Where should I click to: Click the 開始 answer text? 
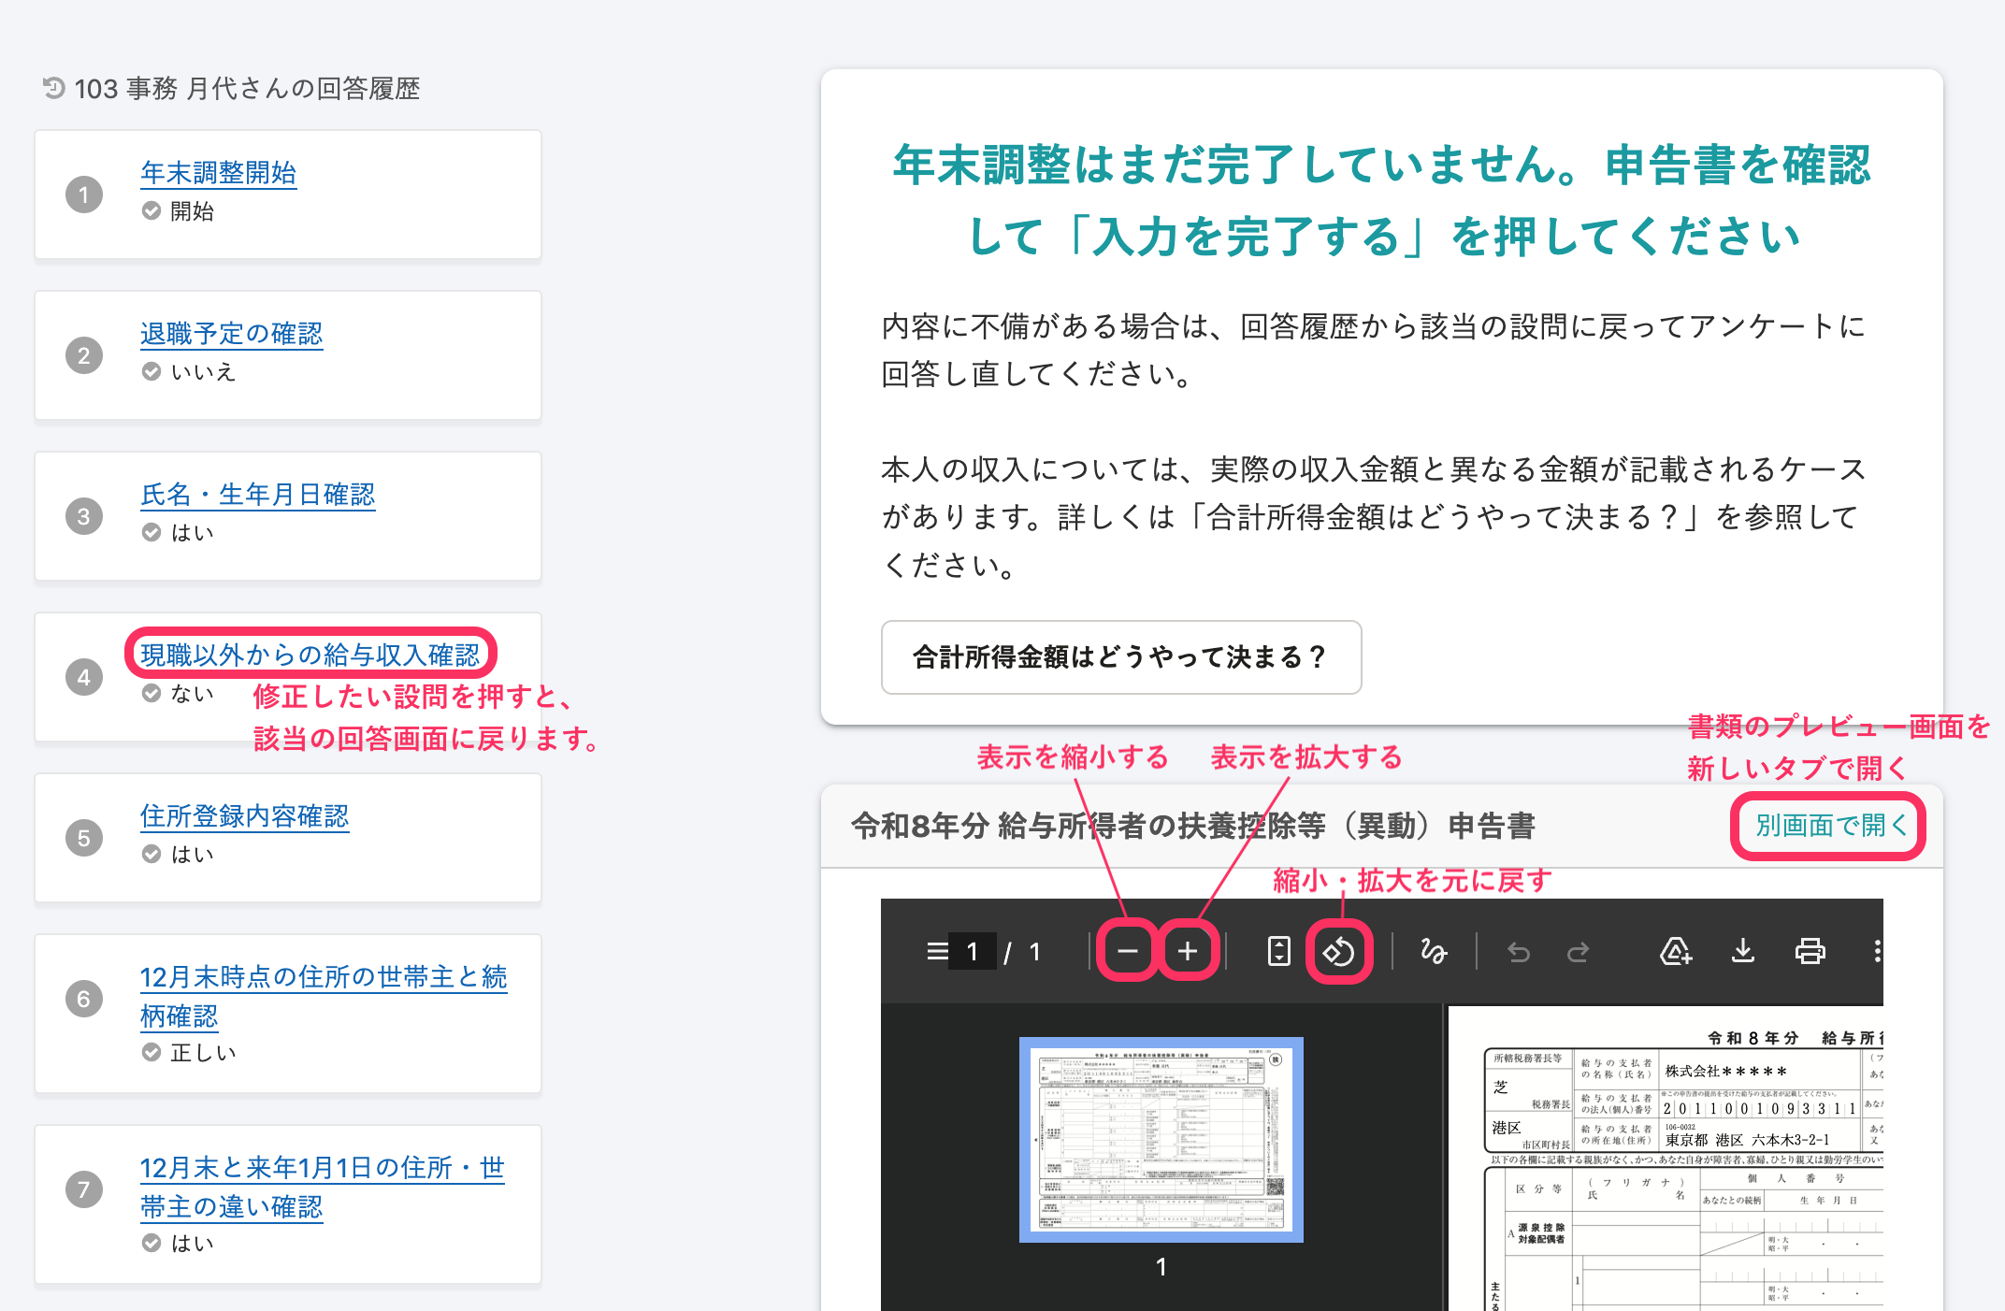(x=192, y=211)
